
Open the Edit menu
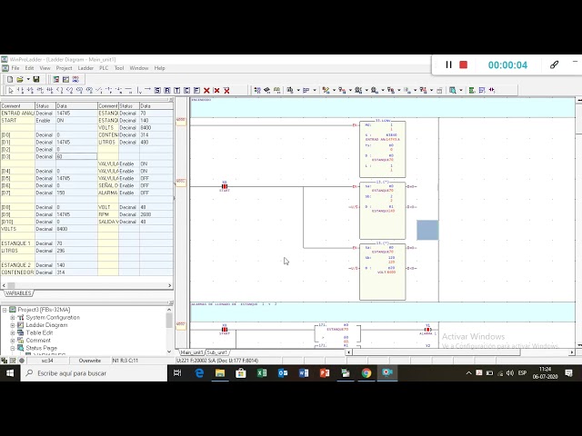[29, 68]
